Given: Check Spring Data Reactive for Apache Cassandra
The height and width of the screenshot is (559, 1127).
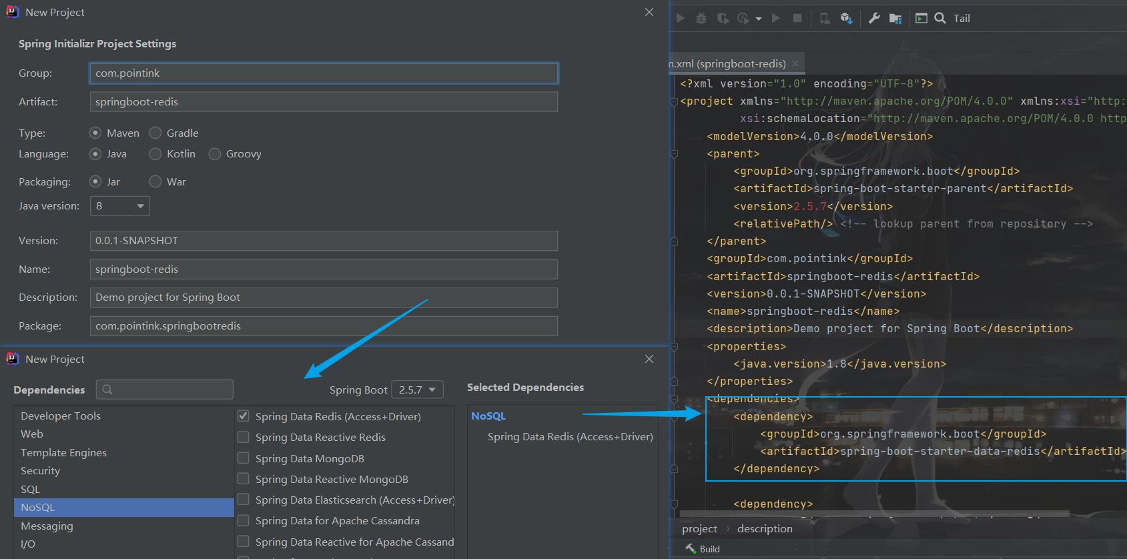Looking at the screenshot, I should [x=244, y=542].
